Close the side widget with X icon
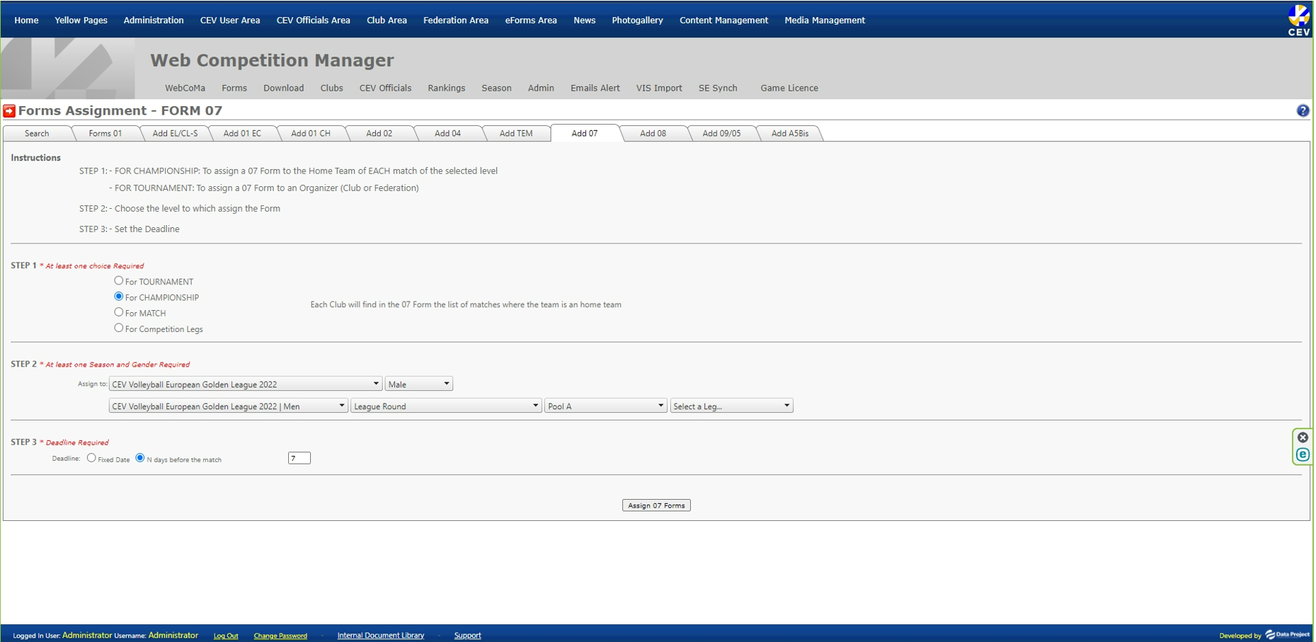This screenshot has height=642, width=1316. pos(1302,437)
